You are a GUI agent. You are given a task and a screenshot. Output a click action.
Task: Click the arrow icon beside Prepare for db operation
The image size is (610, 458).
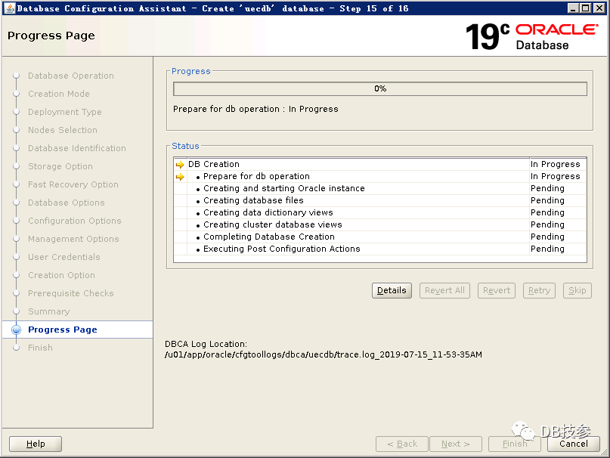(x=180, y=176)
